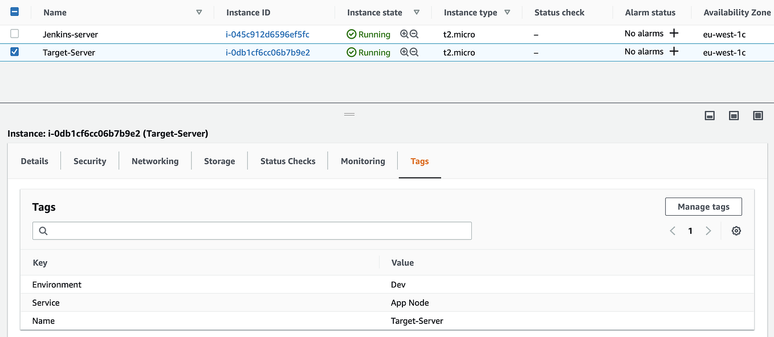Switch to the Security tab
Viewport: 774px width, 337px height.
pyautogui.click(x=89, y=161)
